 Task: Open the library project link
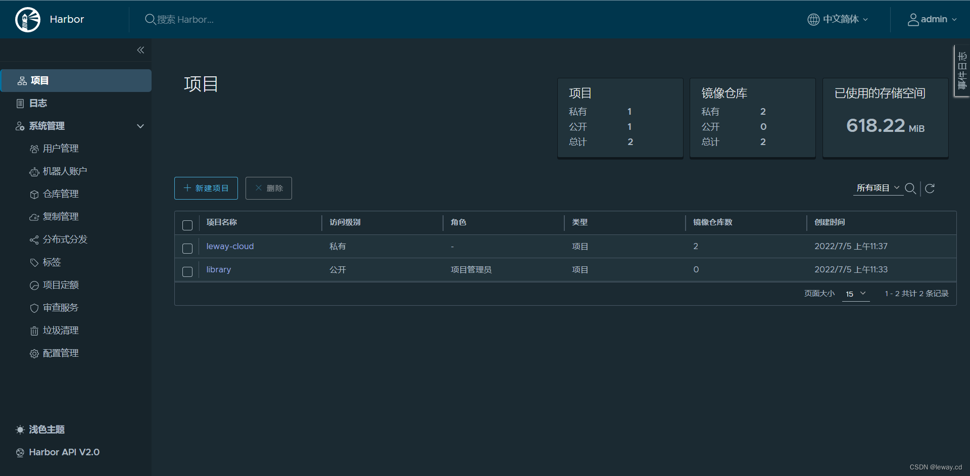pos(219,270)
